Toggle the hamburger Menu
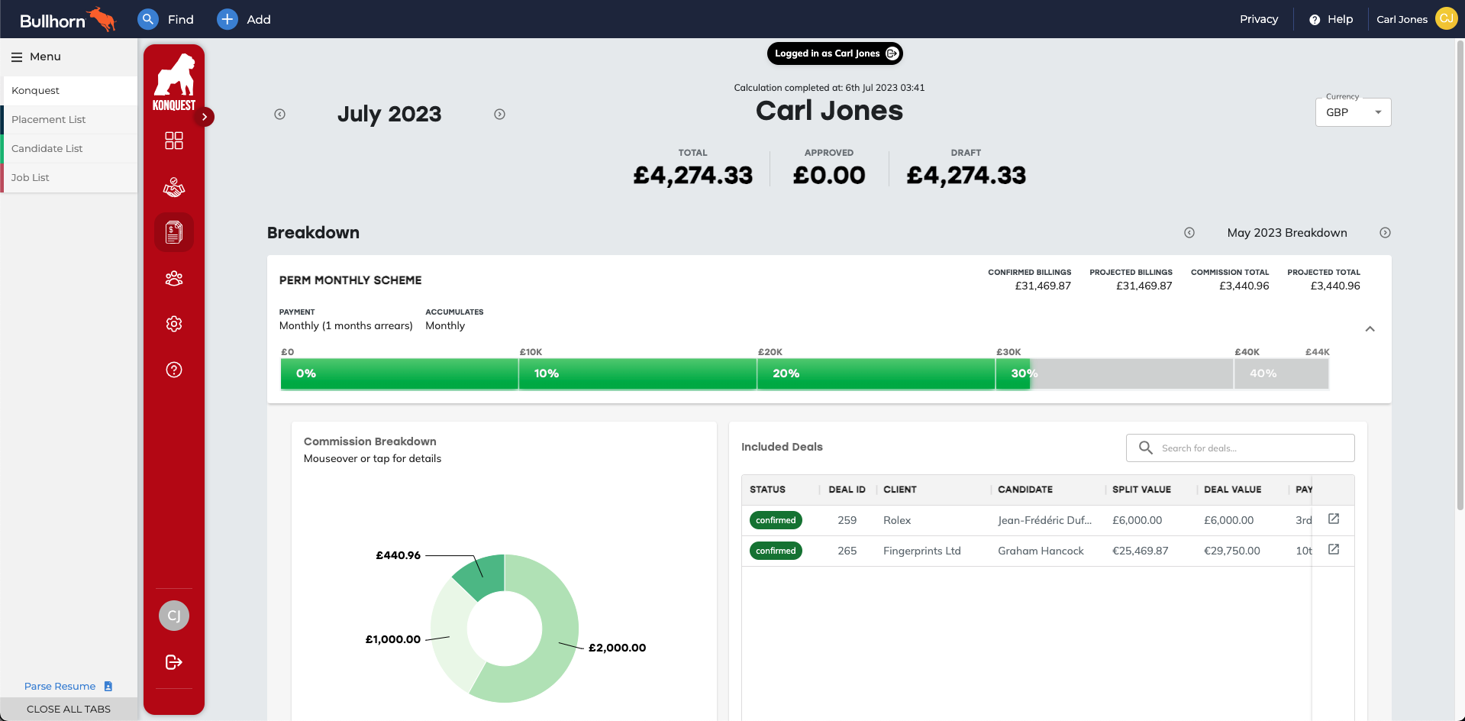Viewport: 1465px width, 721px height. point(17,57)
